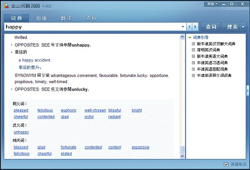Open related word glad under 相关词

tap(41, 147)
